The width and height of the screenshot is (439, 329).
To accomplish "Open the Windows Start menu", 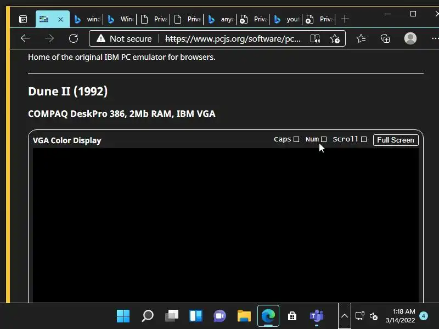I will click(x=123, y=316).
